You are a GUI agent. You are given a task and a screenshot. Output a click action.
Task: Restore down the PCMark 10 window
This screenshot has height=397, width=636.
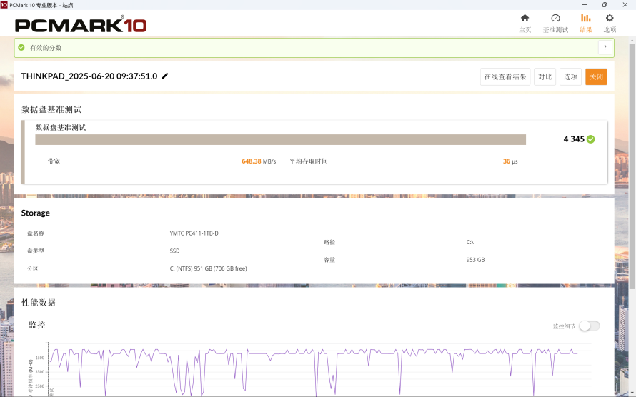pyautogui.click(x=605, y=5)
